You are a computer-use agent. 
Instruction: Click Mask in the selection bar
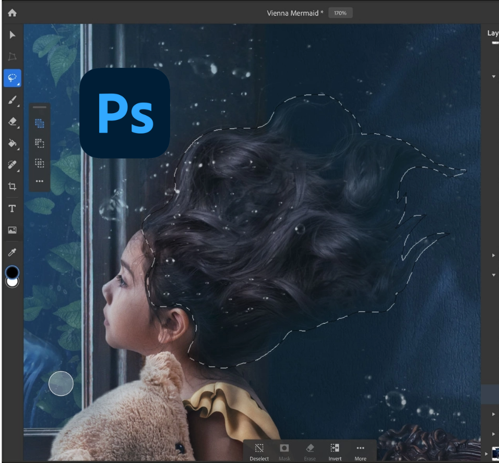(x=284, y=452)
